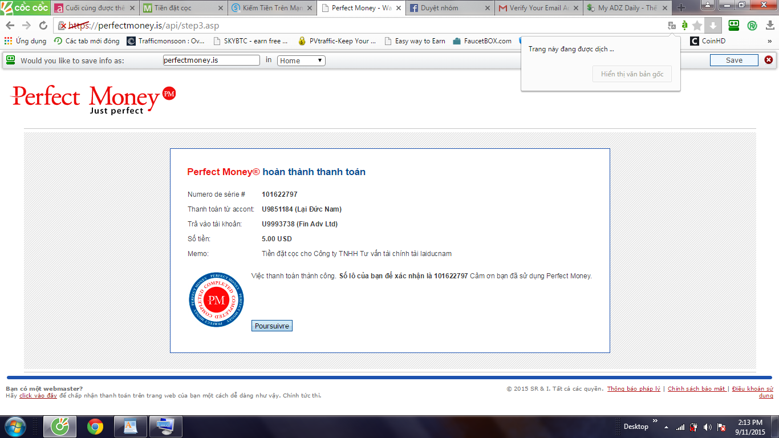Switch to the Cuối cùng được thế tab
Viewport: 779px width, 438px height.
click(94, 8)
